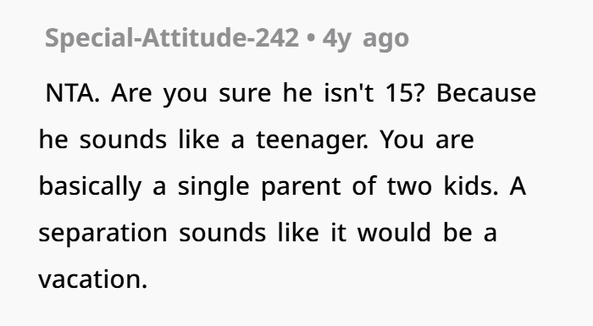This screenshot has width=593, height=326.
Task: Click the bullet separator after the username
Action: point(311,39)
